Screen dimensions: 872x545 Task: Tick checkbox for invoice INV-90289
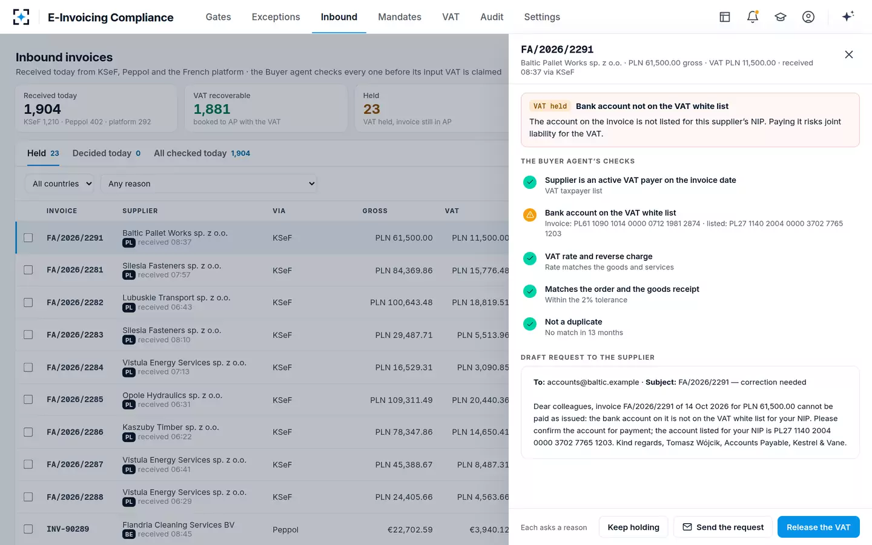click(x=28, y=529)
